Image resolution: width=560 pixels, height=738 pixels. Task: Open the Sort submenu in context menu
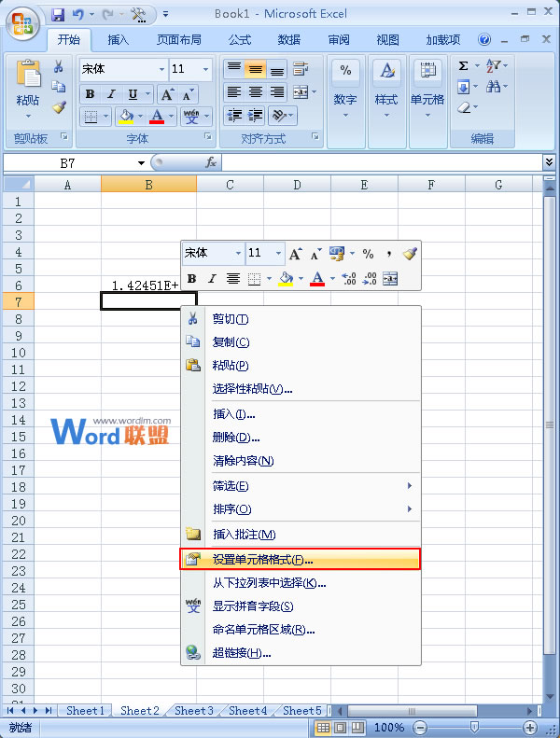(300, 509)
